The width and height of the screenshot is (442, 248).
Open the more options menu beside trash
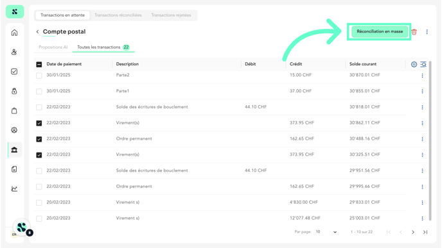(x=427, y=32)
